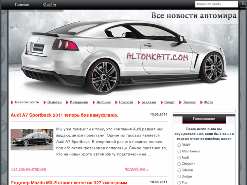Click the 13.06.2011 article date
This screenshot has width=247, height=185.
coord(159,114)
